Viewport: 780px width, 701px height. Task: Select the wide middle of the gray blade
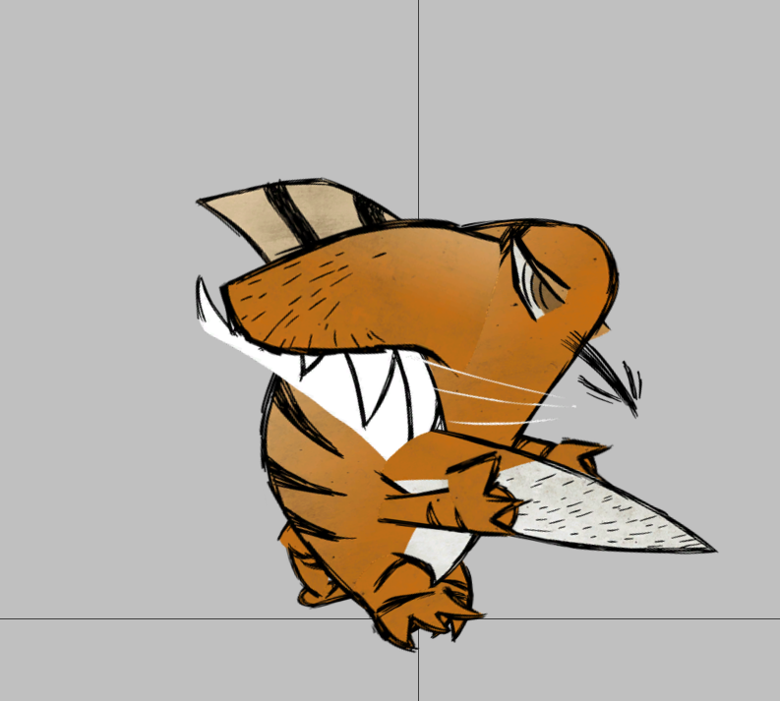tap(590, 511)
